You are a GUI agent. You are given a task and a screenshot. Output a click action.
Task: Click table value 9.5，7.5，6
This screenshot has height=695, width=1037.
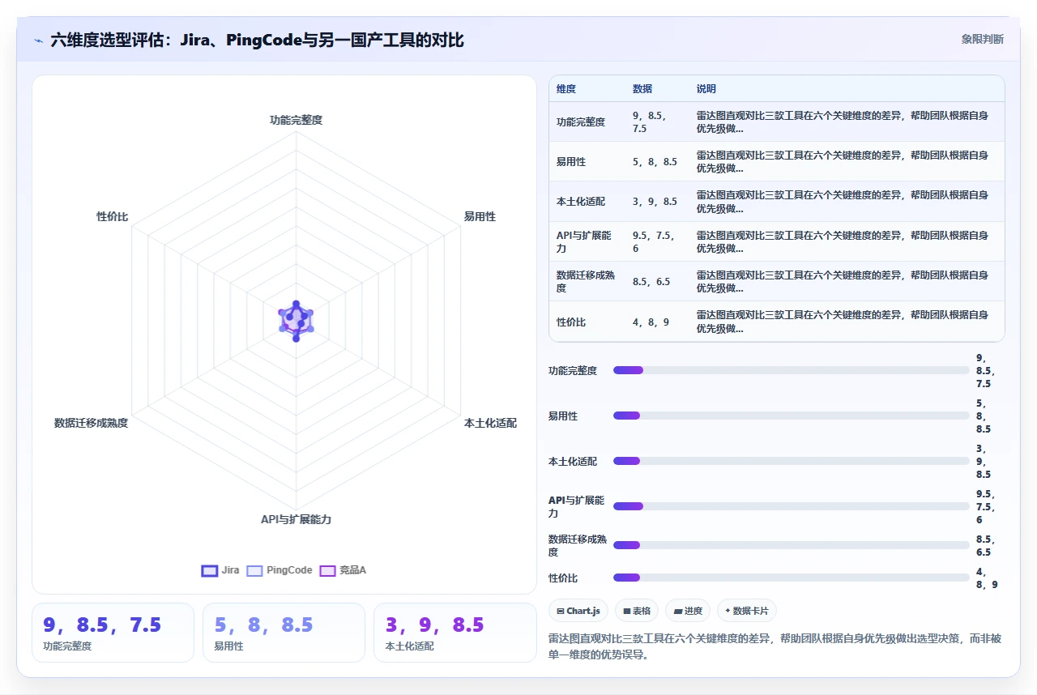[655, 242]
